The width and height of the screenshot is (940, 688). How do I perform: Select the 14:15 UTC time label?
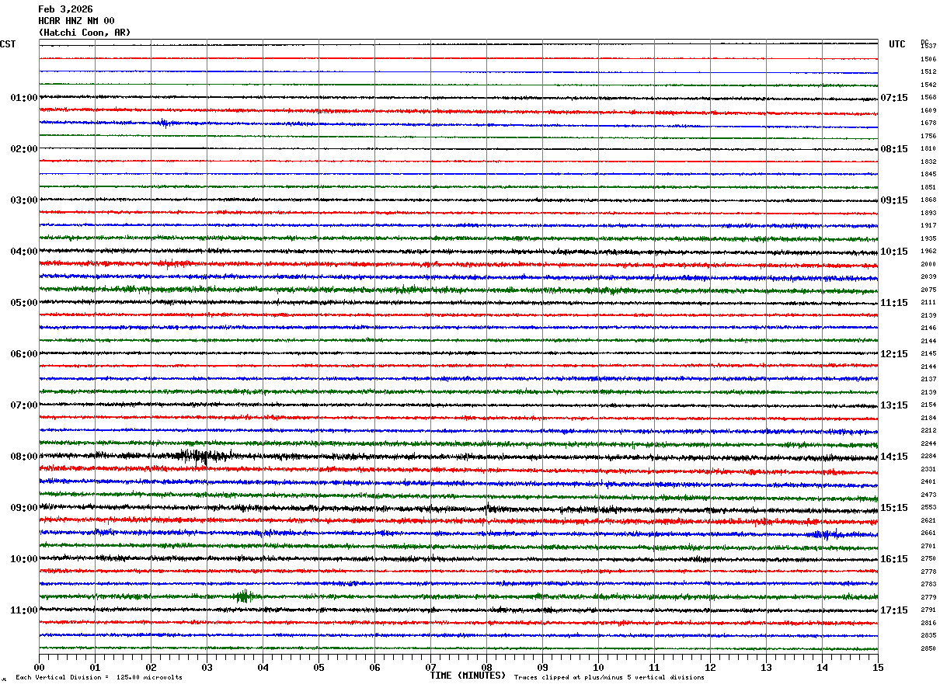pyautogui.click(x=894, y=457)
